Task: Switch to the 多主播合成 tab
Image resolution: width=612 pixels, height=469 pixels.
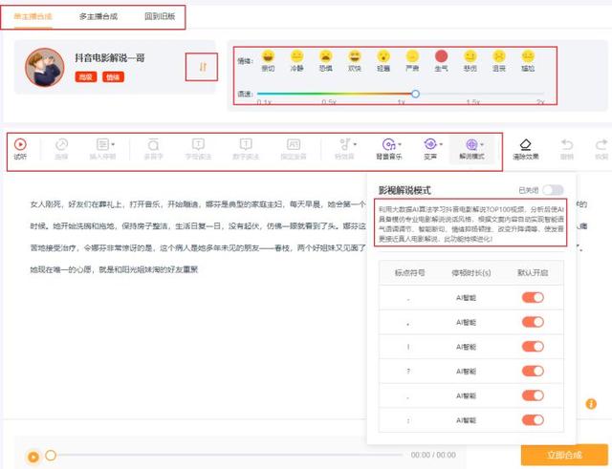Action: click(x=98, y=16)
